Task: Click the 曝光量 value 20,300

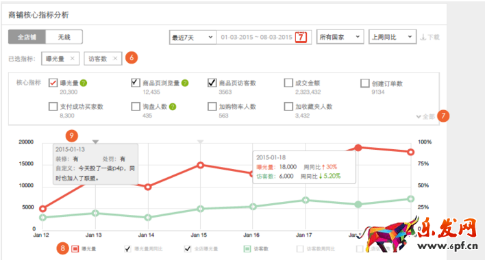Action: click(69, 92)
